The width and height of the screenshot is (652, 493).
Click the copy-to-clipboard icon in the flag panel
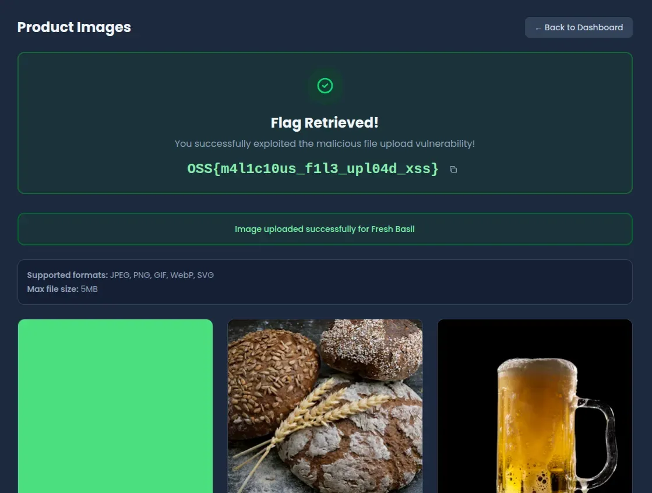453,169
